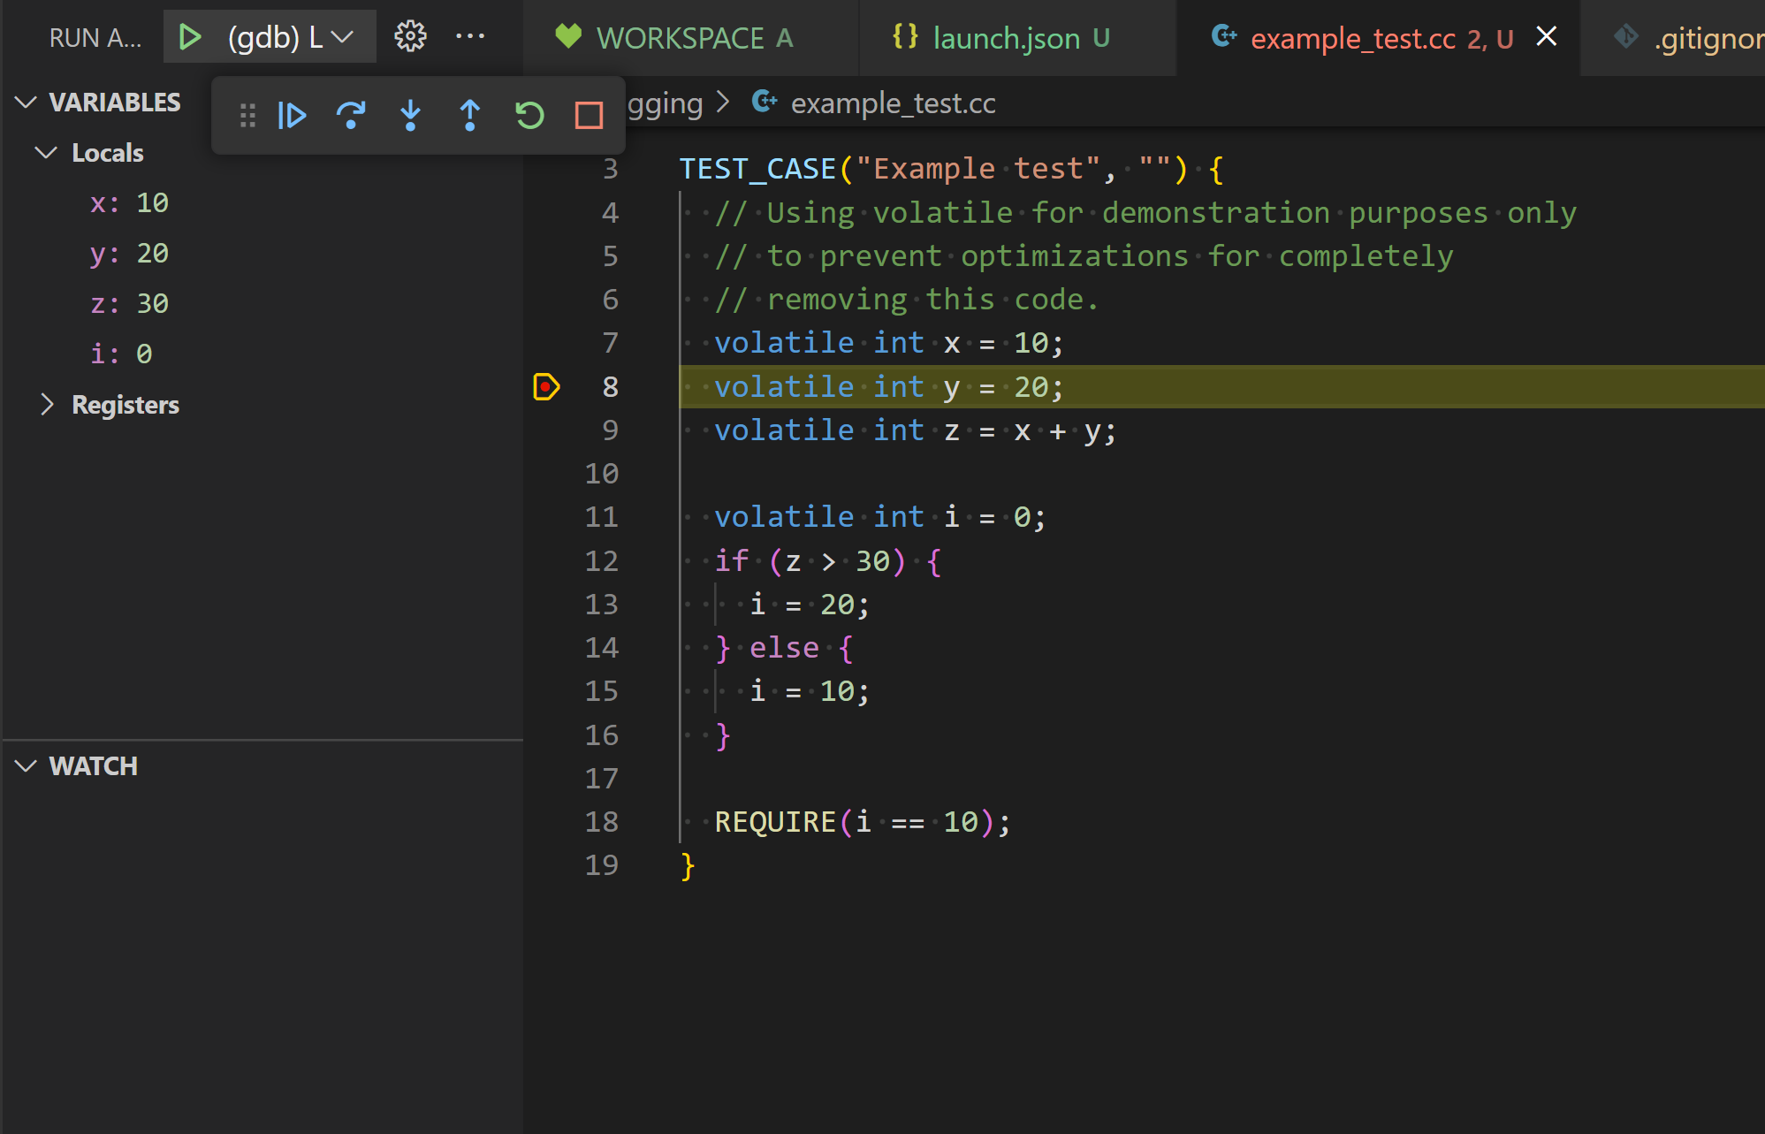The image size is (1765, 1134).
Task: Click the Step Out arrow icon
Action: 469,116
